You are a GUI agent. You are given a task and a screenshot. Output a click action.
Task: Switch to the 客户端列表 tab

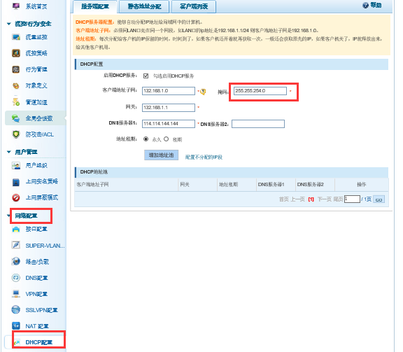[x=194, y=6]
